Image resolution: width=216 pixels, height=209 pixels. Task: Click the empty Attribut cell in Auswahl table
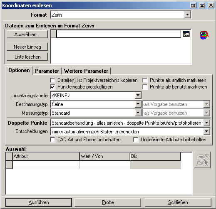[x=46, y=165]
